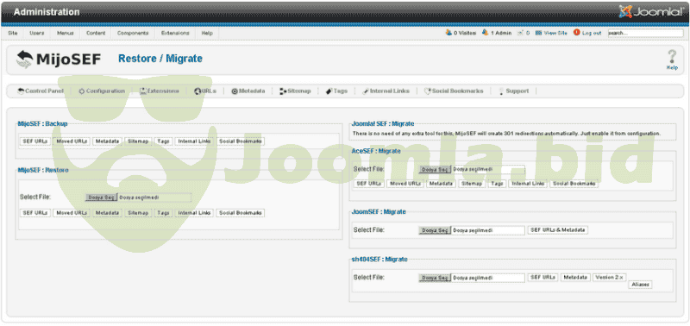Open the Components menu
Viewport: 690px width, 326px height.
[133, 33]
